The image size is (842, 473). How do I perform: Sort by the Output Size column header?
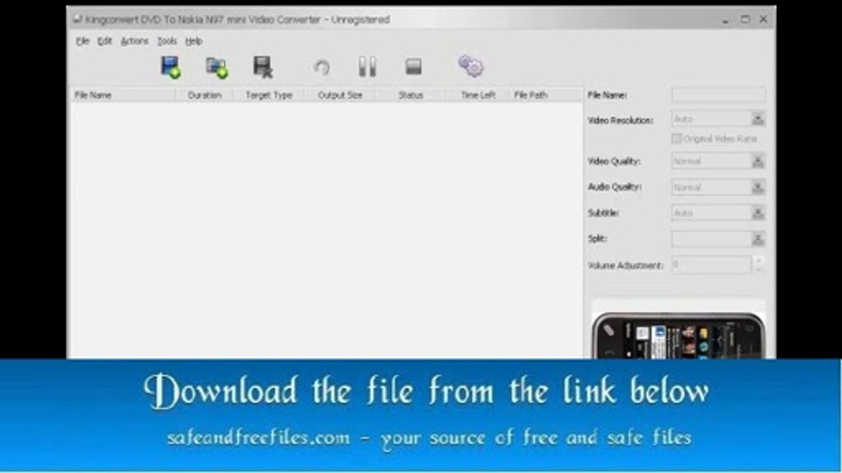(x=339, y=95)
